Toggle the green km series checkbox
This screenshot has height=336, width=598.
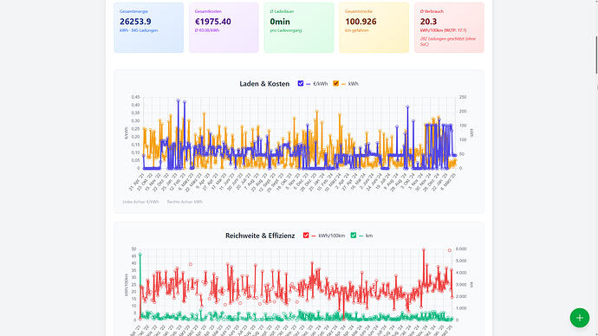coord(353,236)
